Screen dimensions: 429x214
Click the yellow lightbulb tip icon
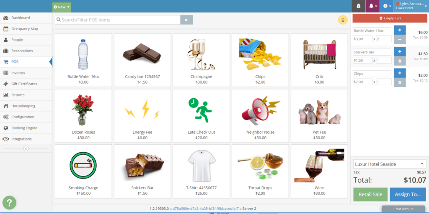click(x=343, y=20)
